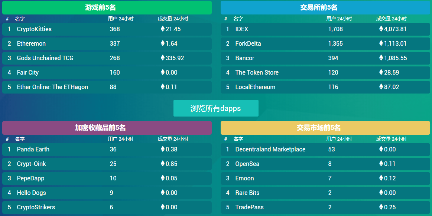
Task: Click the Fair City dapp name
Action: (x=27, y=73)
